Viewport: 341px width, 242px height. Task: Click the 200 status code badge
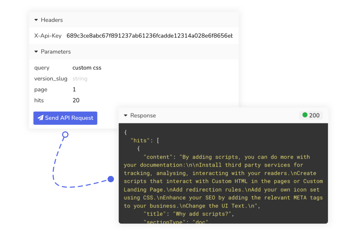click(x=311, y=115)
